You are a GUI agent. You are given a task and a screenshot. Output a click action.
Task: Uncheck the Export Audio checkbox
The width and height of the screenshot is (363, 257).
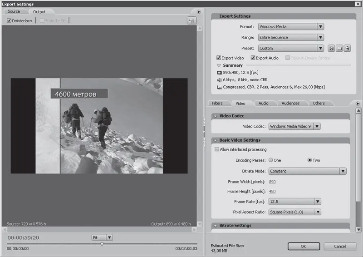coord(253,58)
